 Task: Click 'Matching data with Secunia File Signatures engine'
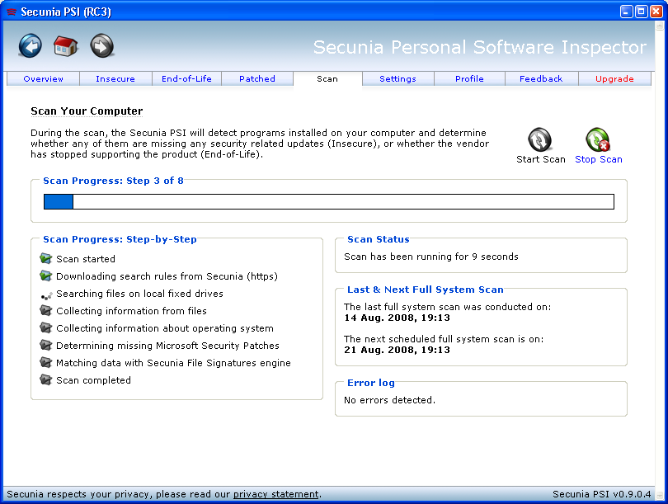[x=173, y=363]
